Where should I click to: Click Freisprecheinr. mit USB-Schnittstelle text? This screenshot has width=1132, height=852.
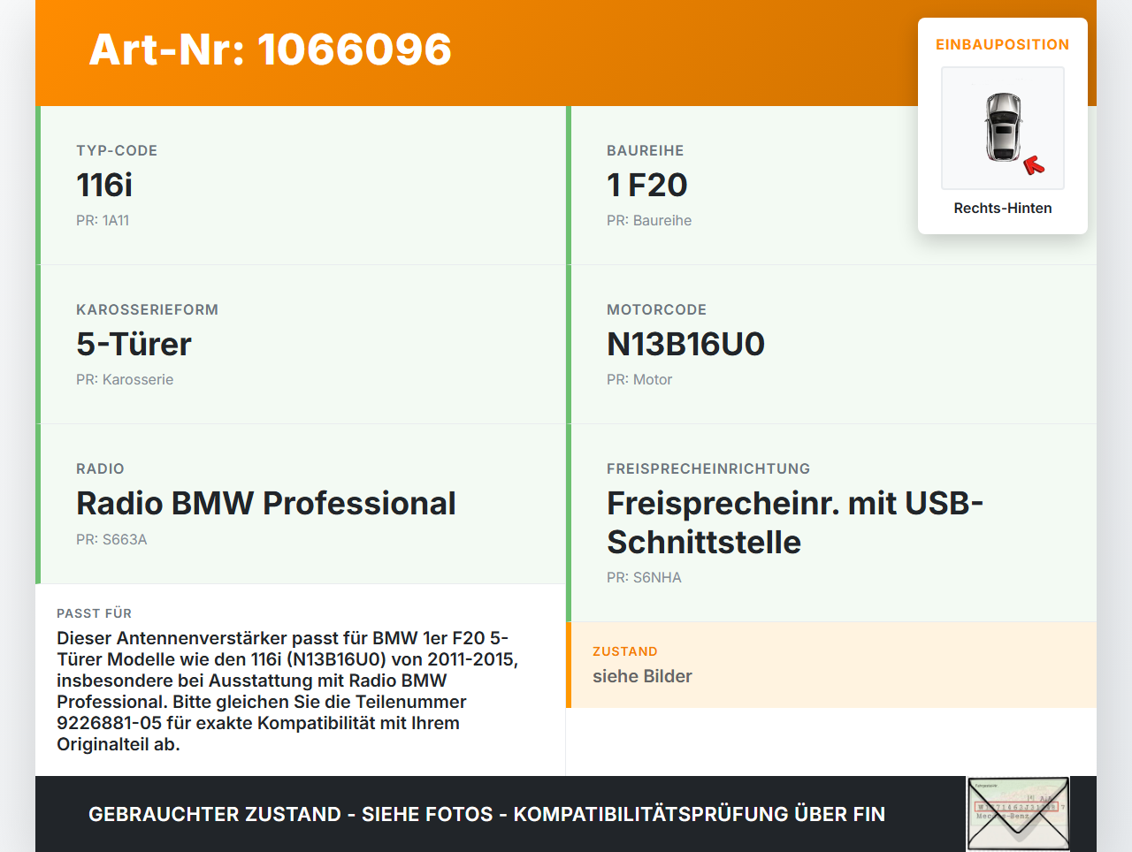[795, 522]
